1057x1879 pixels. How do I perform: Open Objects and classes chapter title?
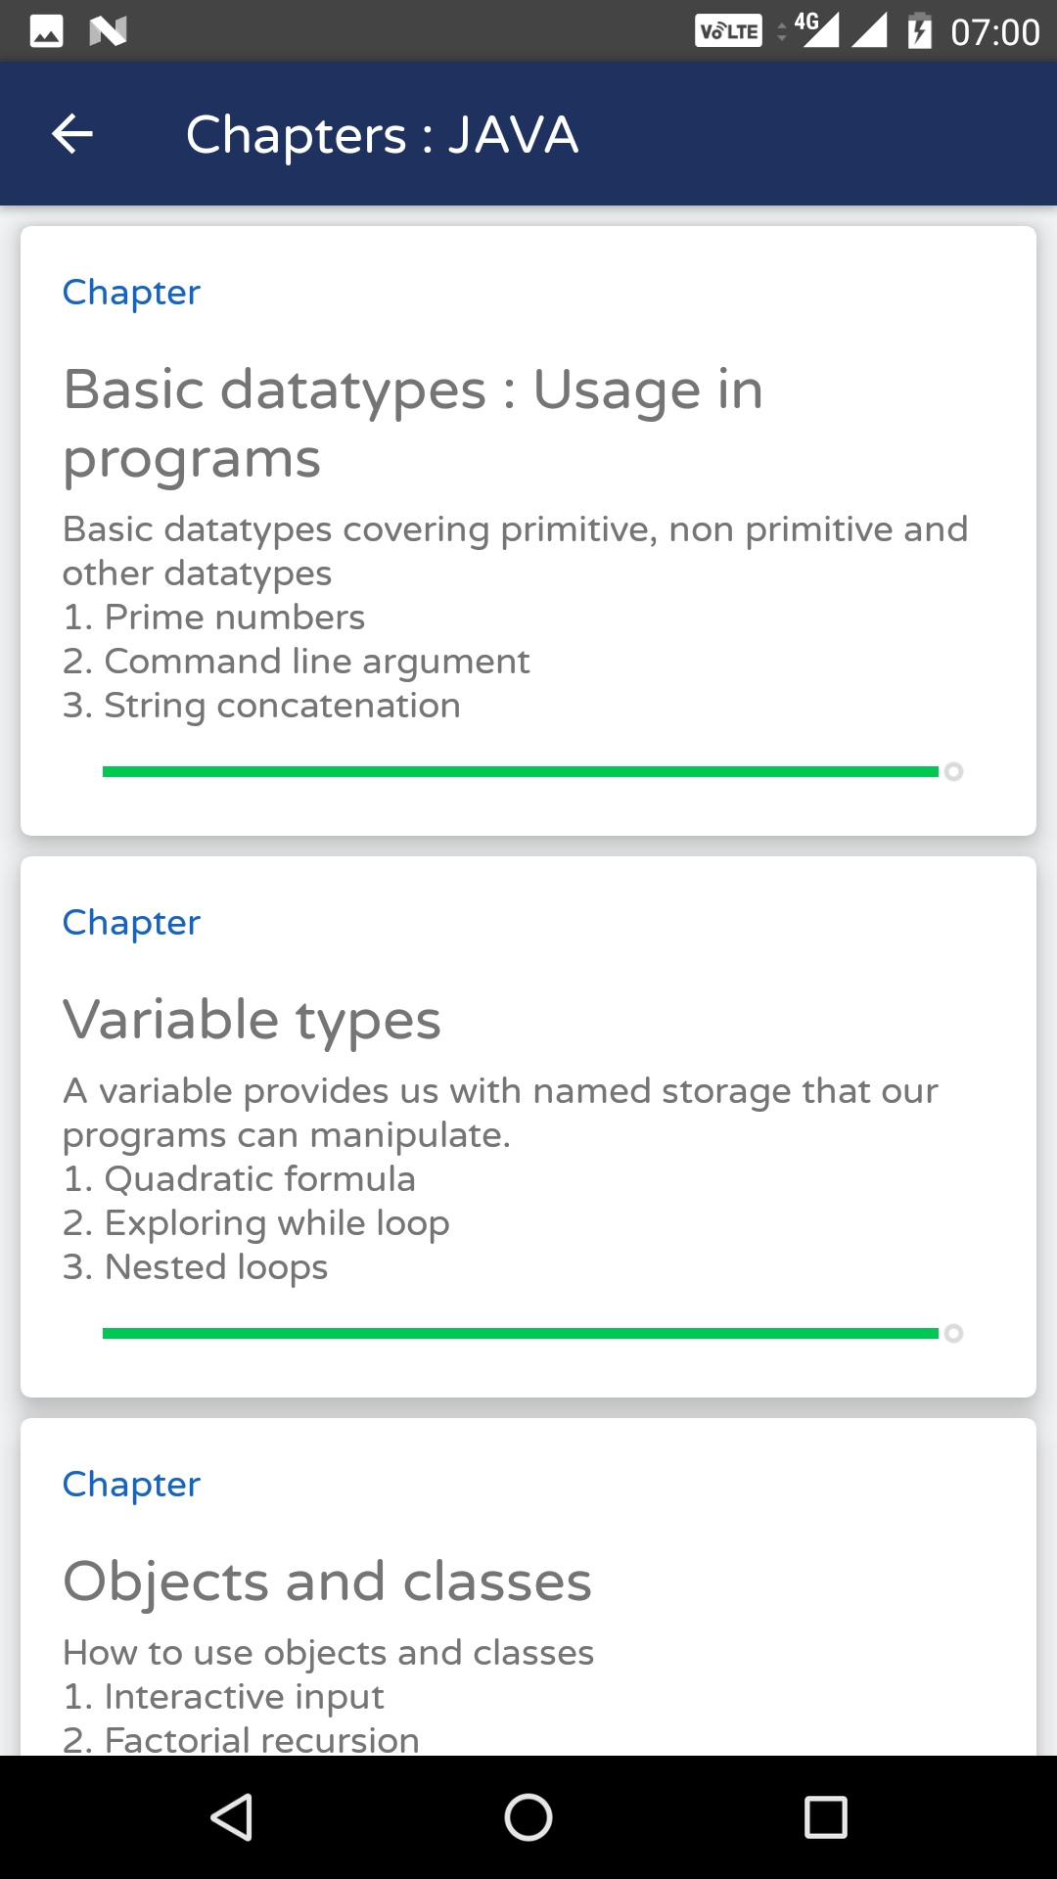click(327, 1581)
